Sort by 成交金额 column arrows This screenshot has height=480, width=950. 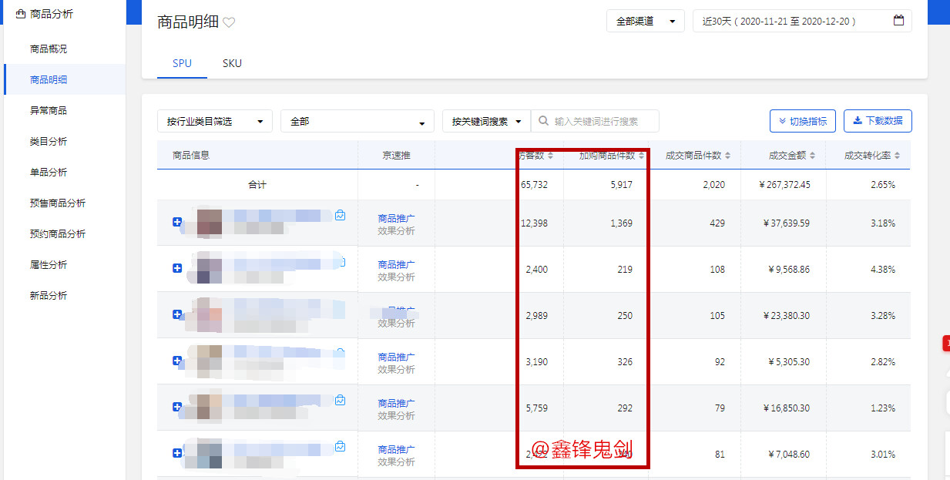coord(813,156)
